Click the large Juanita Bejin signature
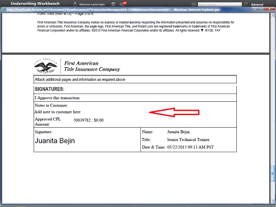 55,141
